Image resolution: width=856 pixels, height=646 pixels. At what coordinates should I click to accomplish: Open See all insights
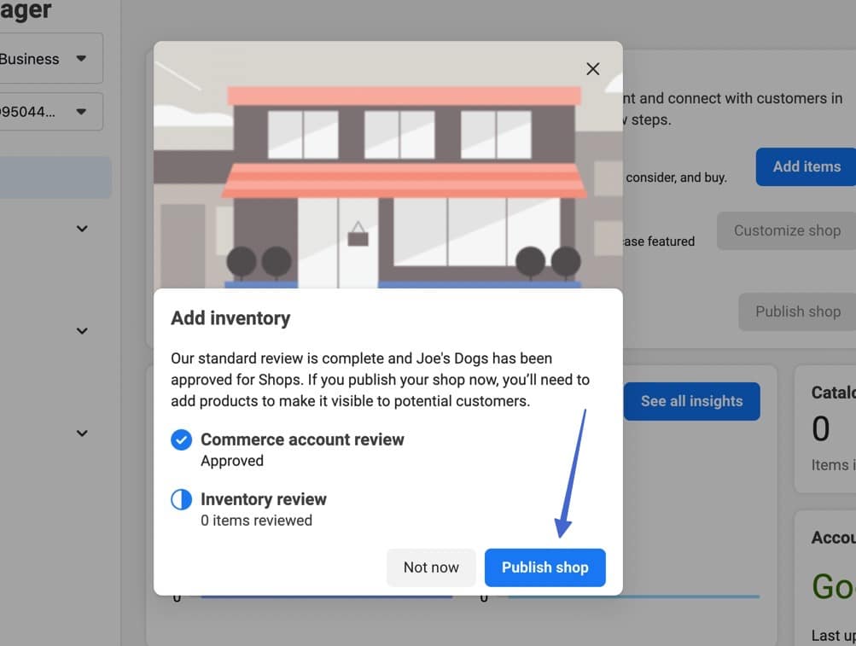(x=691, y=401)
